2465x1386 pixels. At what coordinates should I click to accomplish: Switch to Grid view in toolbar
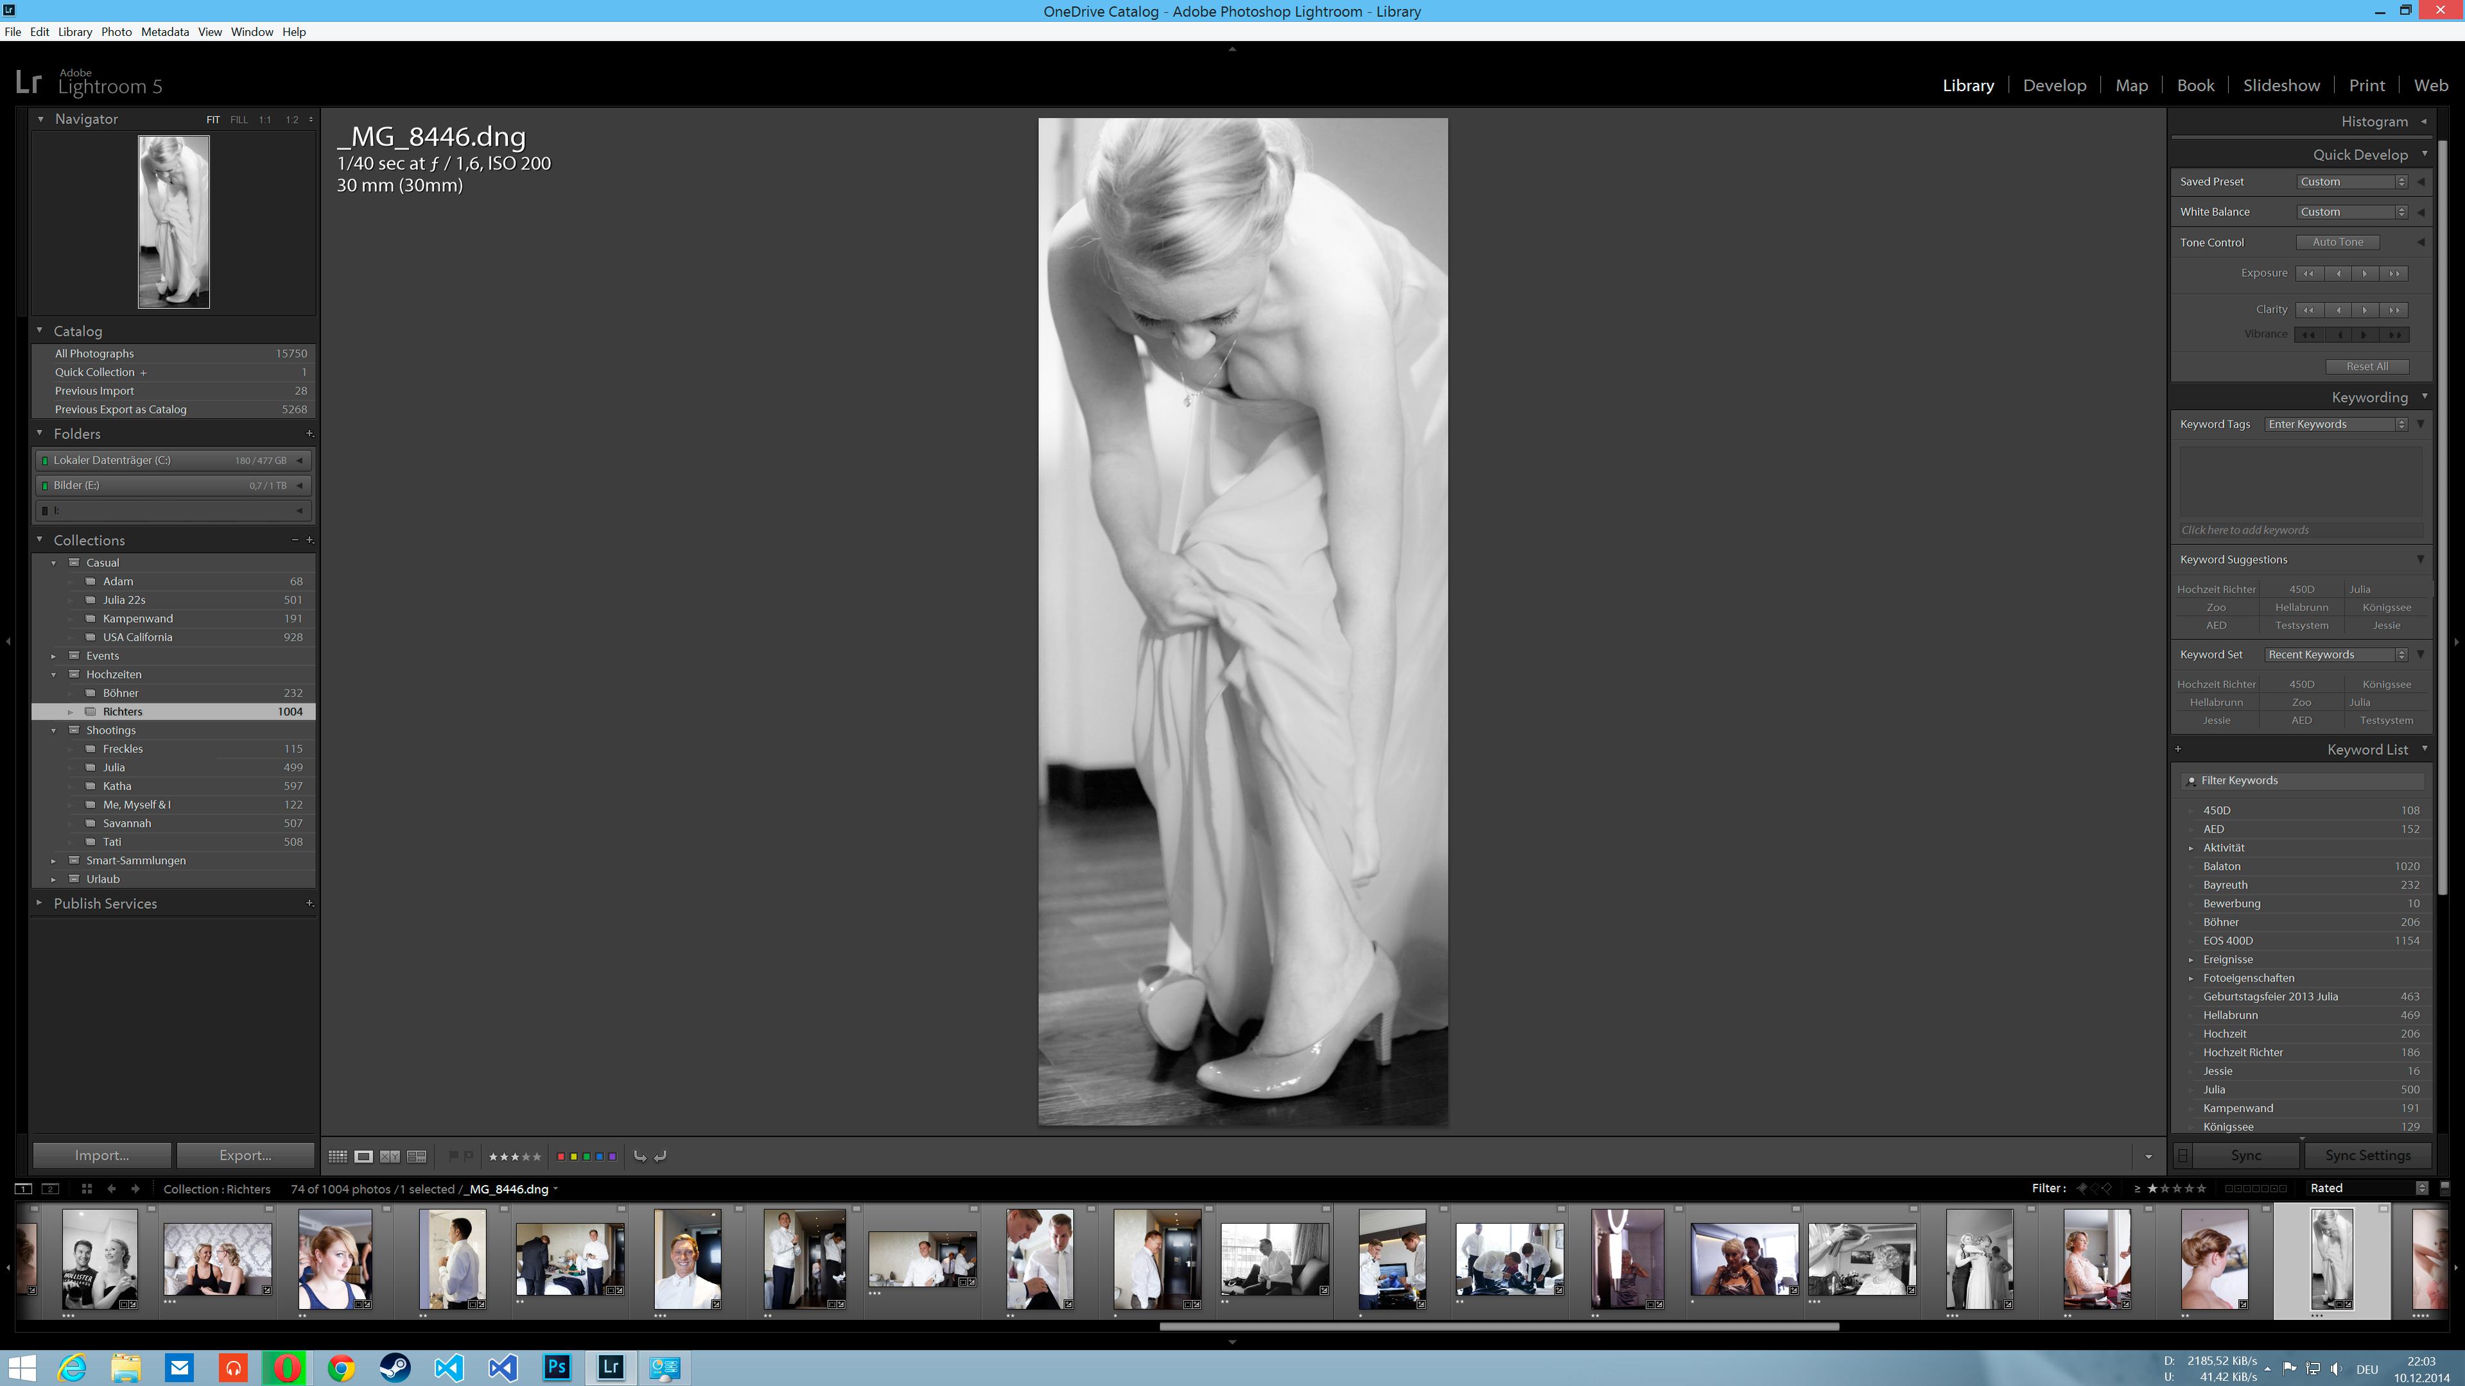pos(338,1156)
